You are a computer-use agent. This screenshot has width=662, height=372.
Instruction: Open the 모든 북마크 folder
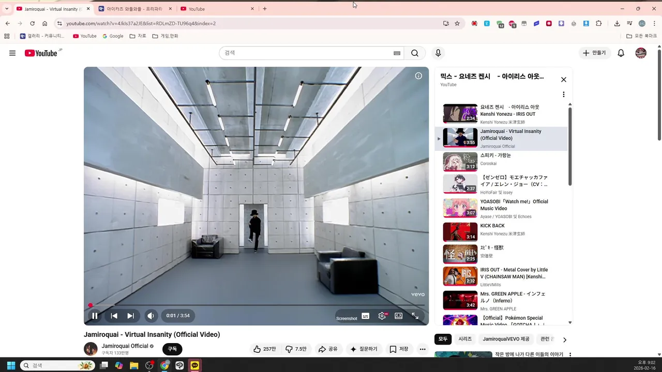click(641, 36)
